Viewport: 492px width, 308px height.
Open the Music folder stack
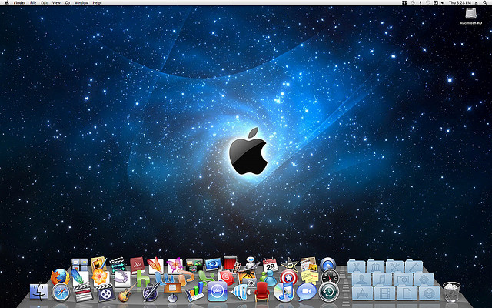coord(382,279)
